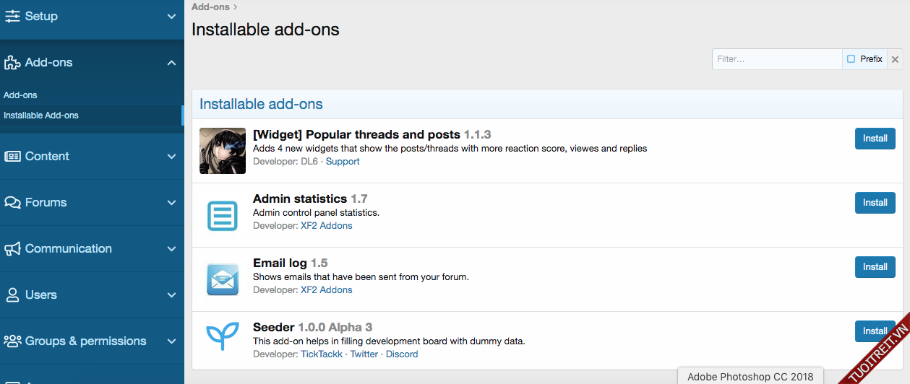910x384 pixels.
Task: Click the Content newspaper icon
Action: [12, 156]
